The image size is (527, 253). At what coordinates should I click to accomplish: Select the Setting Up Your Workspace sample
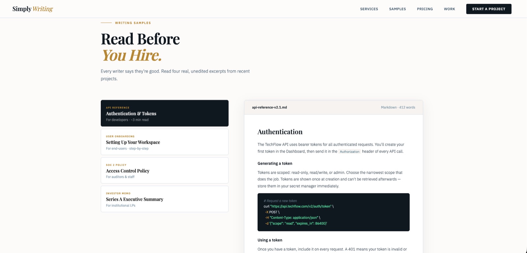click(x=165, y=142)
